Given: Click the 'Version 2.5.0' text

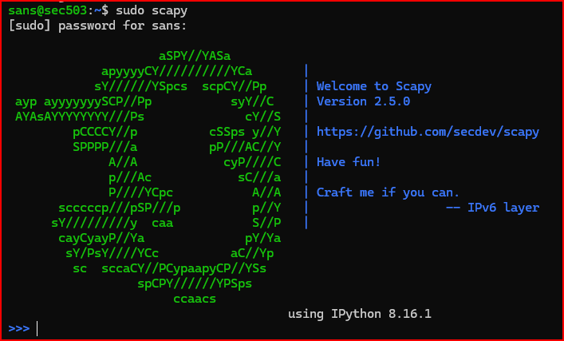Looking at the screenshot, I should [363, 101].
